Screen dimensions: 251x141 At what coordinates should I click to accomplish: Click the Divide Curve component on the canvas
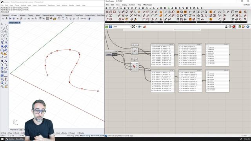point(135,51)
